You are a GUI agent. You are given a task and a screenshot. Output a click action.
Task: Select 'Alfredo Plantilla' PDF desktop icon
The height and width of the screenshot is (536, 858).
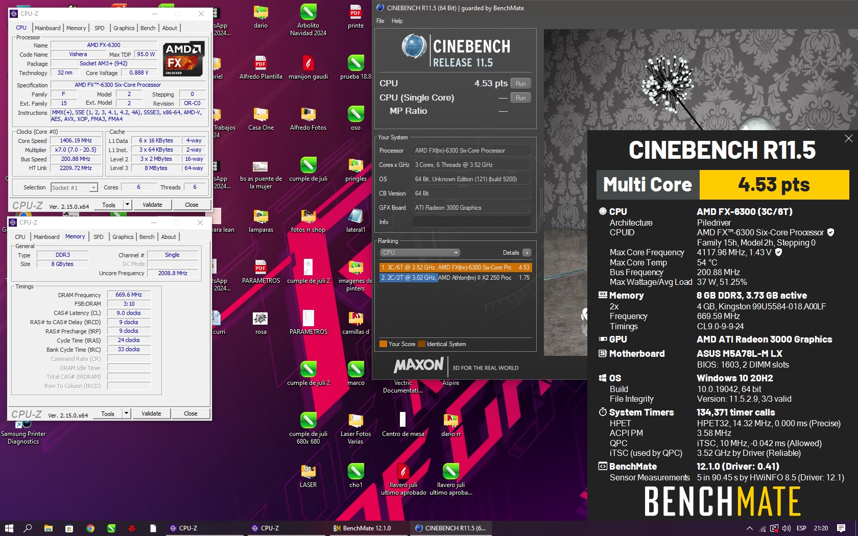point(261,67)
